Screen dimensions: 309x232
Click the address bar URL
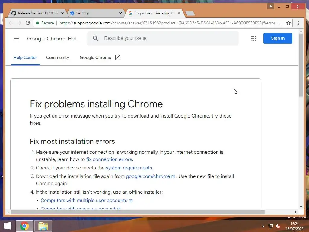170,23
